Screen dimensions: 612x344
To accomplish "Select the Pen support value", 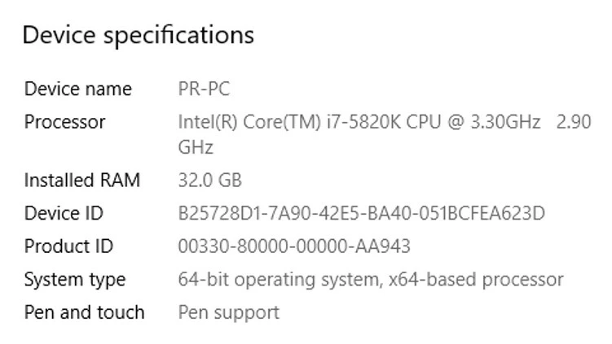I will click(x=228, y=312).
